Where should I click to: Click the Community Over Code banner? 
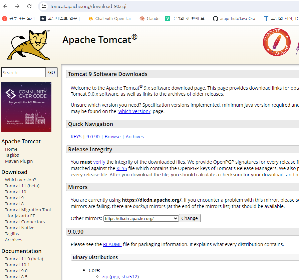coord(26,107)
